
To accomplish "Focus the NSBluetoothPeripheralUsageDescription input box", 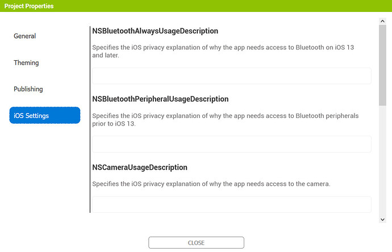I will tap(231, 144).
